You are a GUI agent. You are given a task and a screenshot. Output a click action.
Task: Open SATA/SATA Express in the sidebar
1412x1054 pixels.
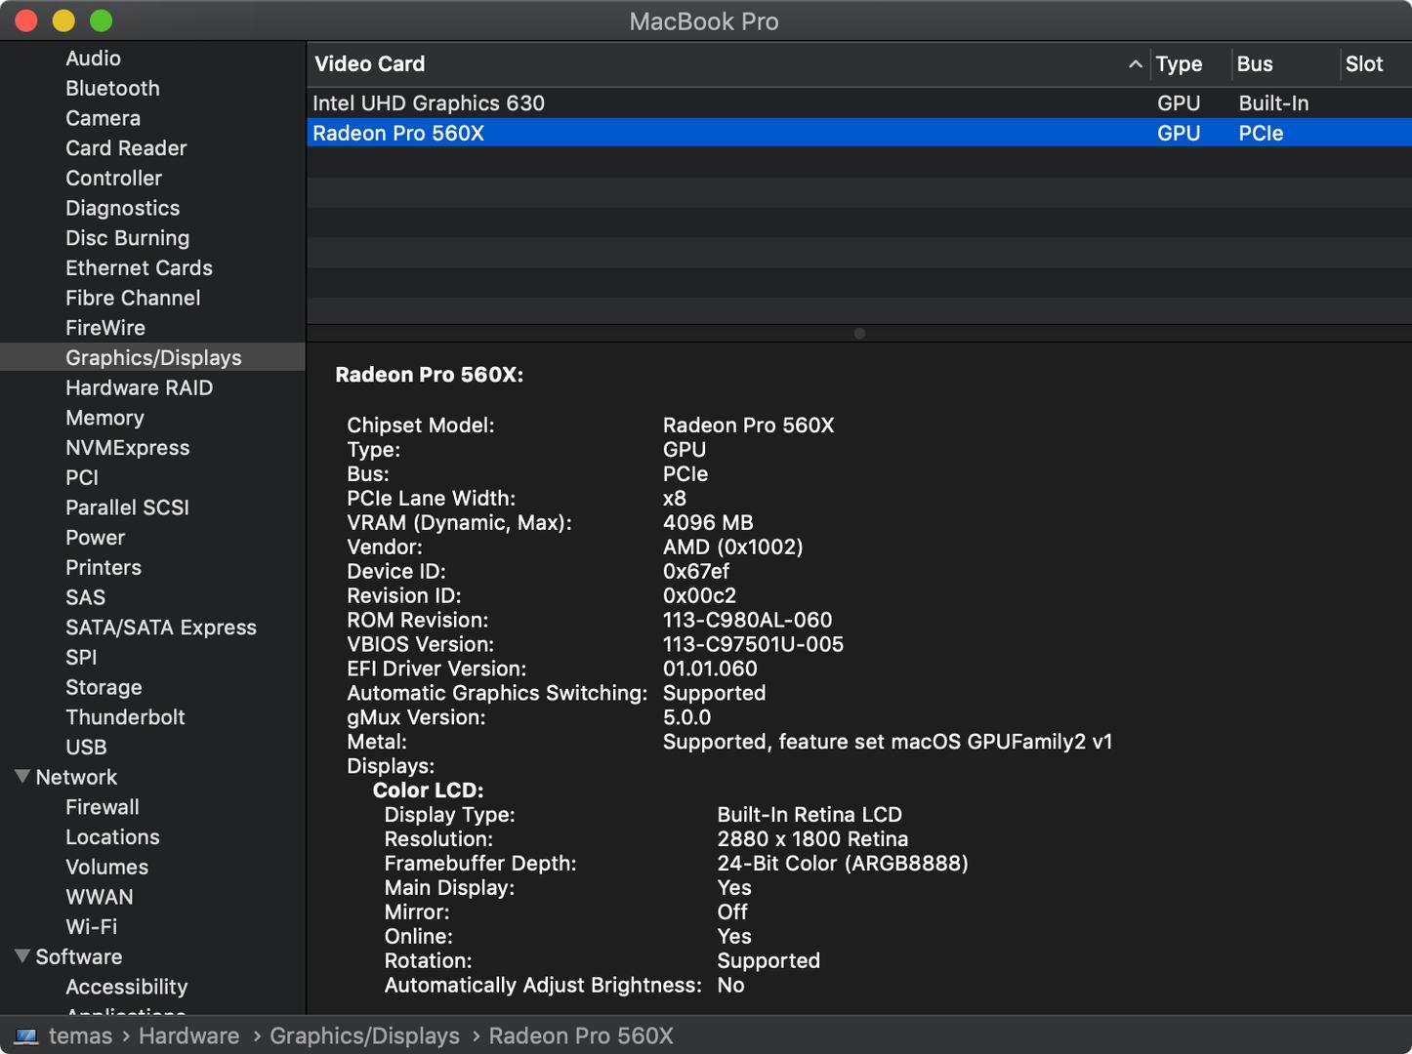161,628
